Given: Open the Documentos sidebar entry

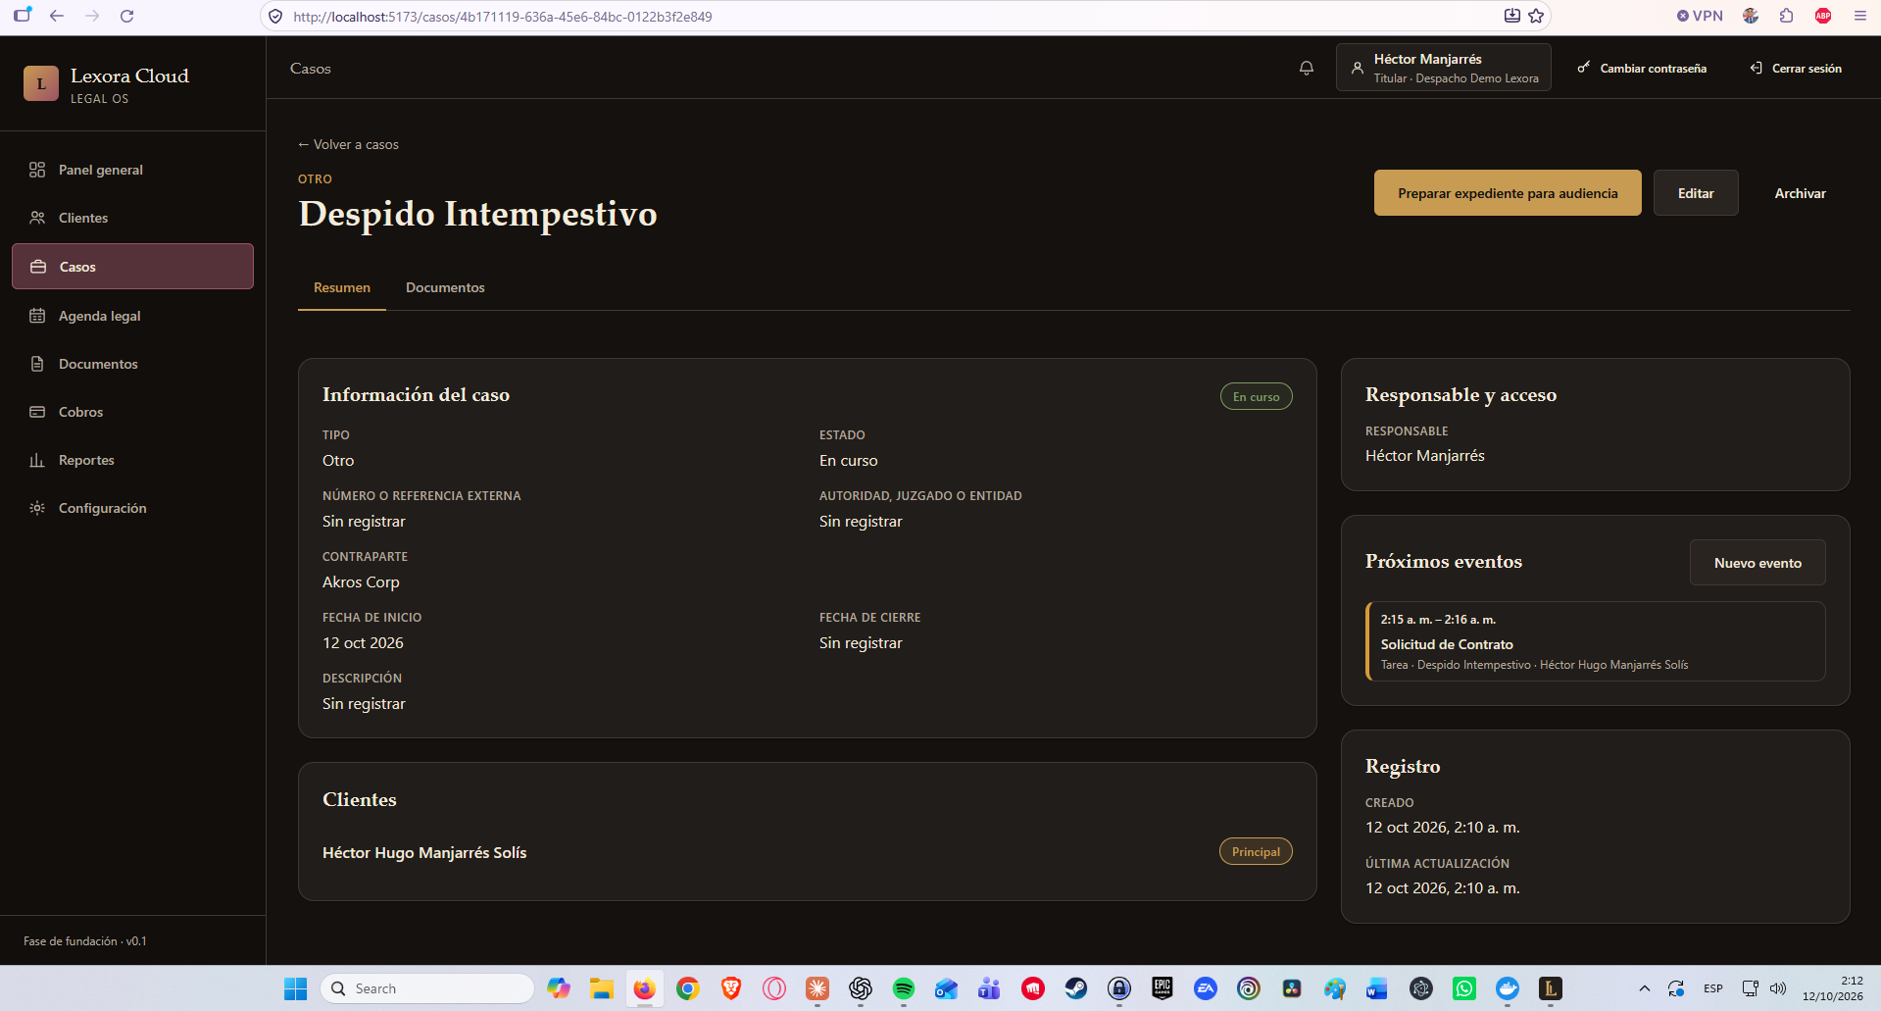Looking at the screenshot, I should pos(132,364).
